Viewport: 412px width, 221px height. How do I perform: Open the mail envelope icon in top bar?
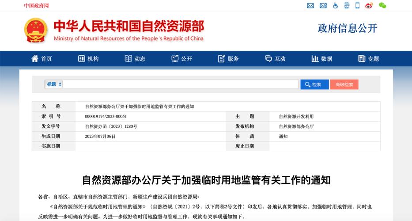point(310,5)
